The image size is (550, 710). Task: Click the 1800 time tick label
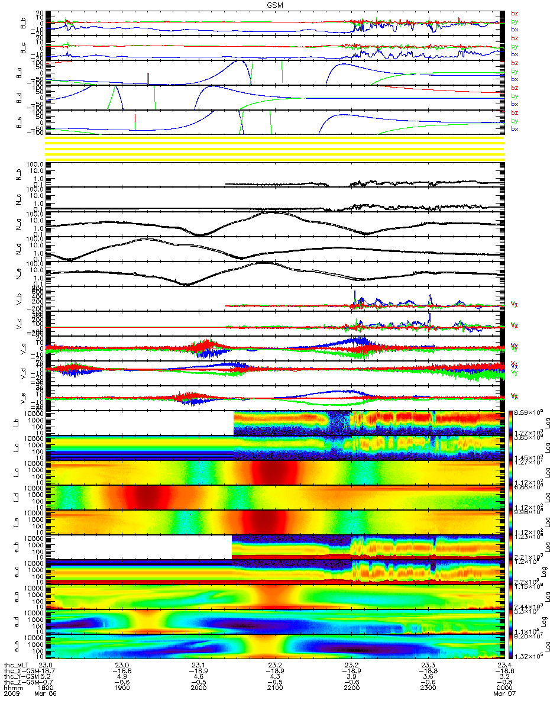tap(45, 687)
